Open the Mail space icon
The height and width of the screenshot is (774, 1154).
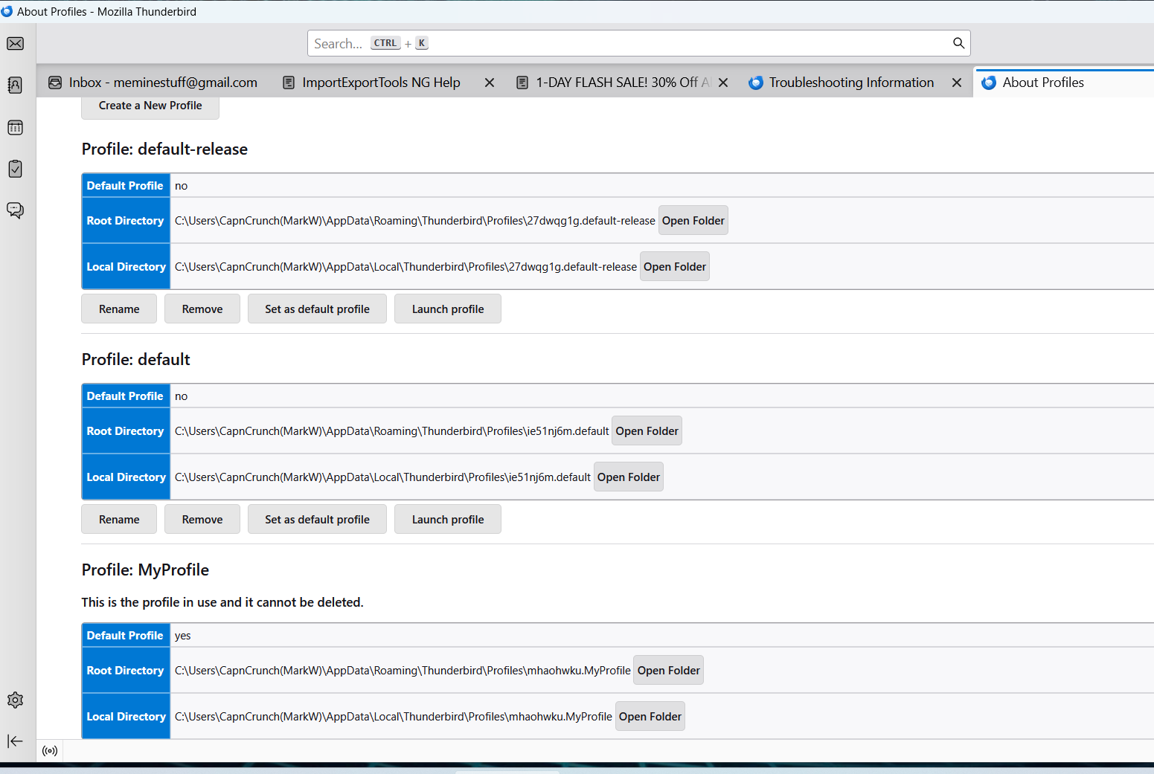tap(15, 44)
